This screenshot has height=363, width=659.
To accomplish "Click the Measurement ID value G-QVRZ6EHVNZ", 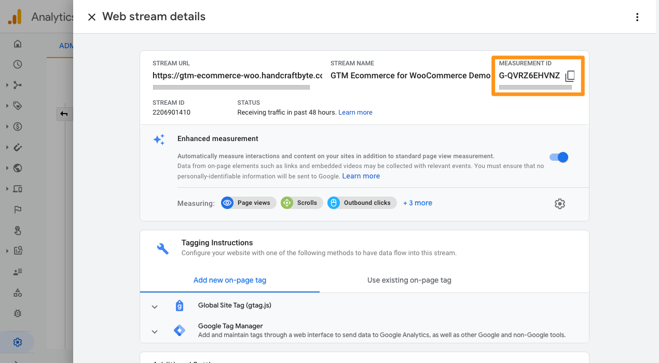I will click(529, 76).
